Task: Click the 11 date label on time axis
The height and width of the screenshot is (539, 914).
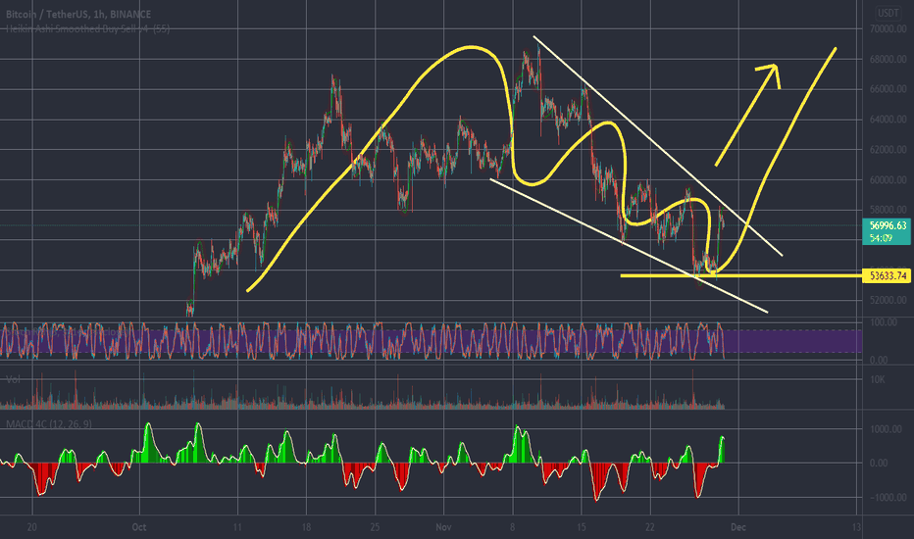Action: coord(237,527)
